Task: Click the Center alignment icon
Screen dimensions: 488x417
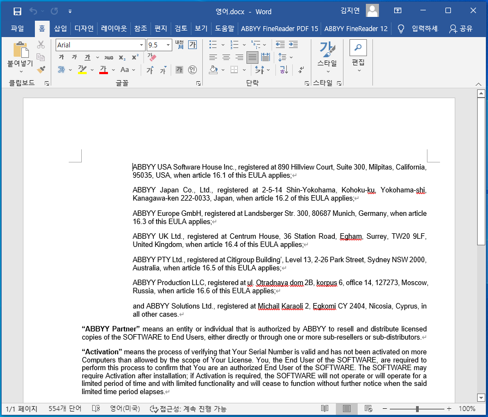Action: (x=226, y=57)
